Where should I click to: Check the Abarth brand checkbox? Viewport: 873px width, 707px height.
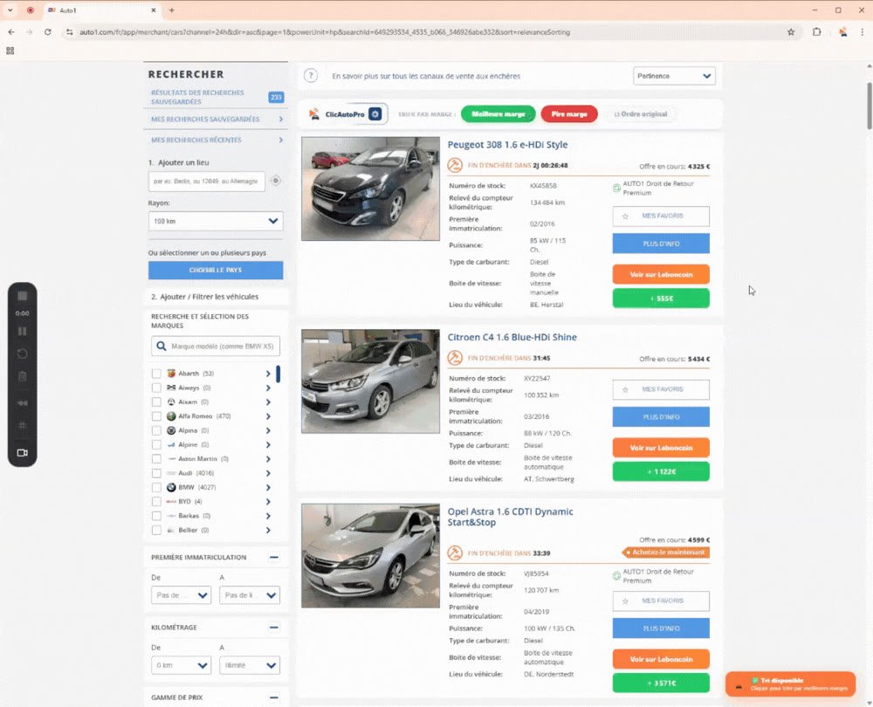point(156,374)
